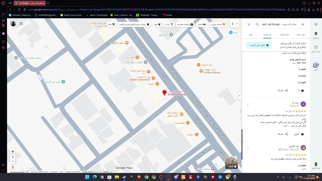Open Opera sidebar settings gear
This screenshot has width=322, height=181.
click(x=3, y=48)
